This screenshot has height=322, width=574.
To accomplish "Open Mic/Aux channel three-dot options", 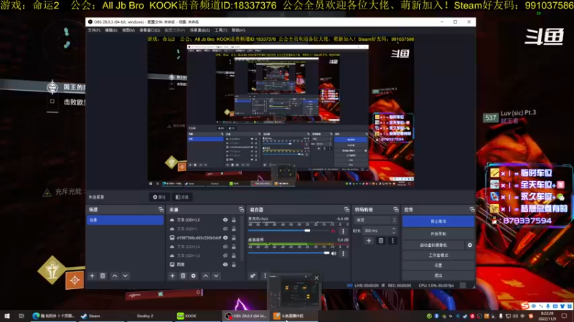I will 343,231.
